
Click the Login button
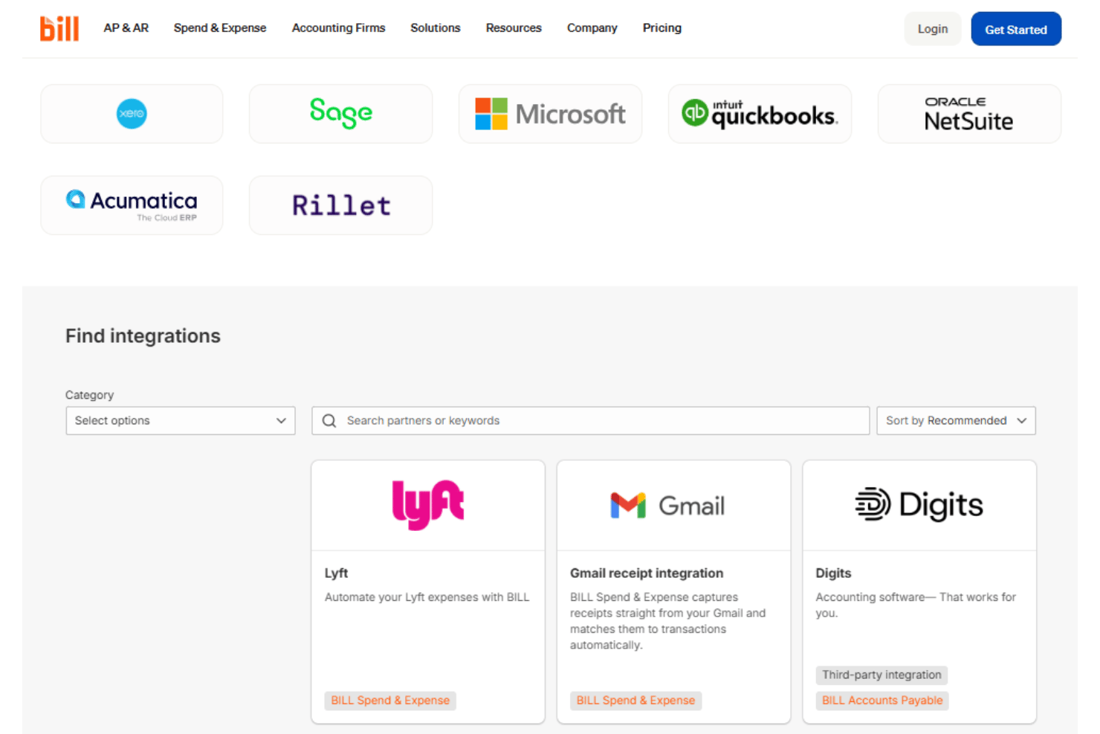(x=933, y=29)
